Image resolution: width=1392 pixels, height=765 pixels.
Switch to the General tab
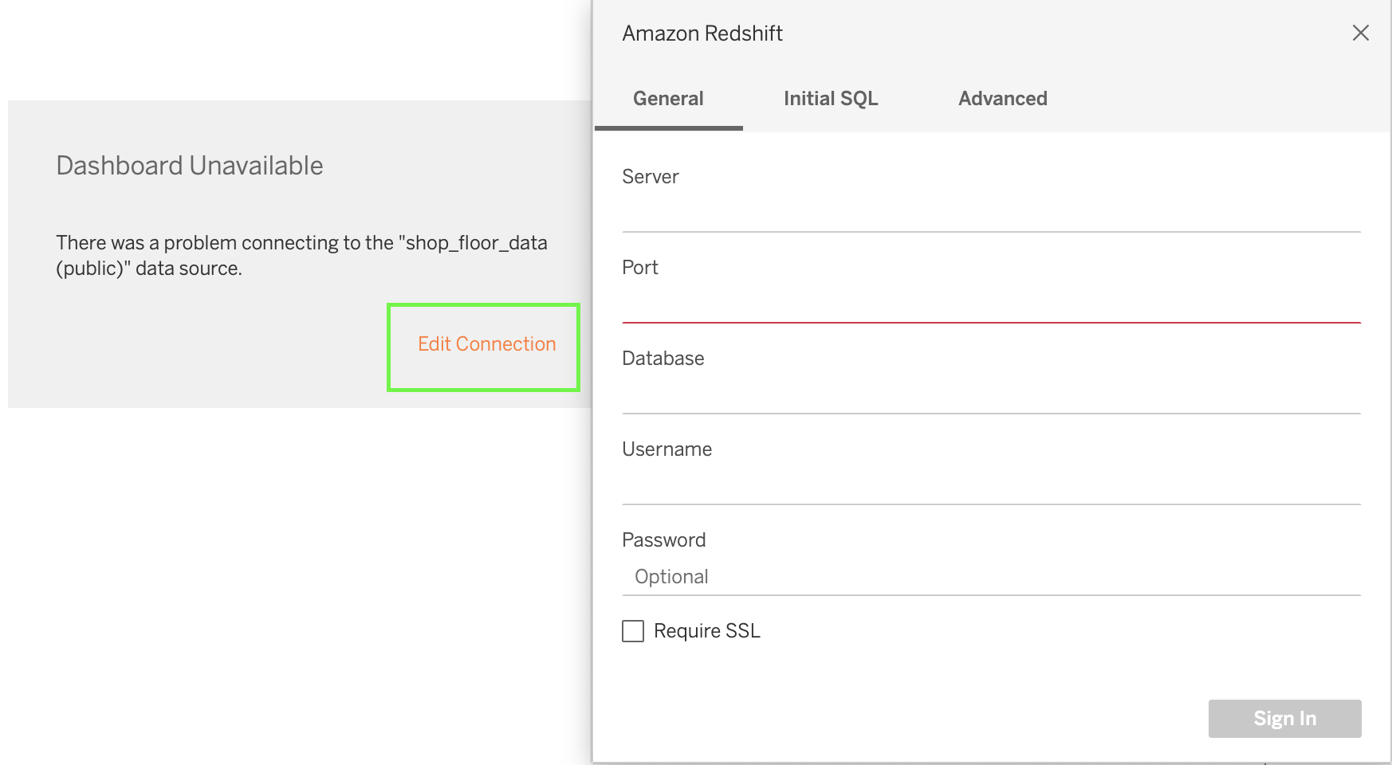click(x=668, y=99)
